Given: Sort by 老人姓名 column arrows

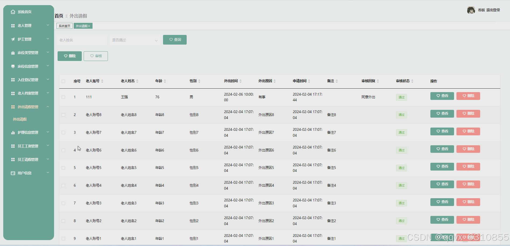Looking at the screenshot, I should tap(137, 81).
